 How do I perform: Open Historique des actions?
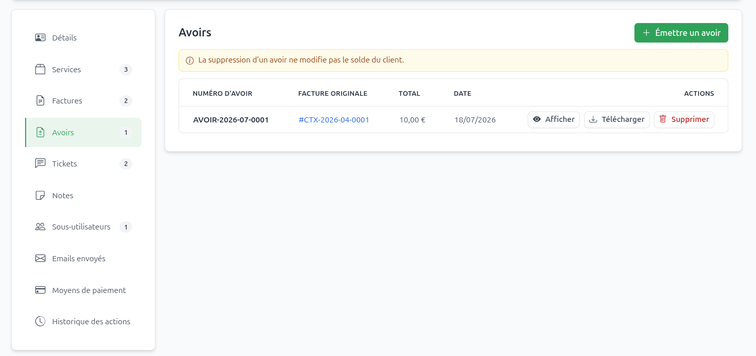[x=83, y=322]
